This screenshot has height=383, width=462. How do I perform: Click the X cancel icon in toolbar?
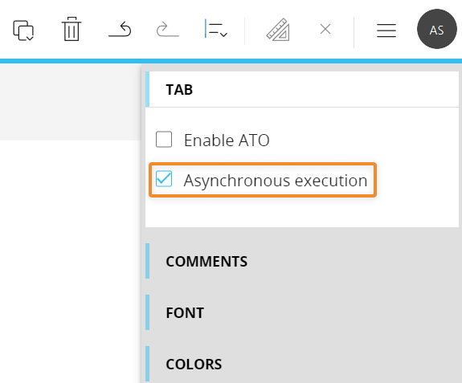click(325, 29)
